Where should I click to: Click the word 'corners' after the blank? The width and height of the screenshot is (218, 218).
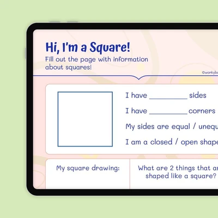(x=202, y=111)
